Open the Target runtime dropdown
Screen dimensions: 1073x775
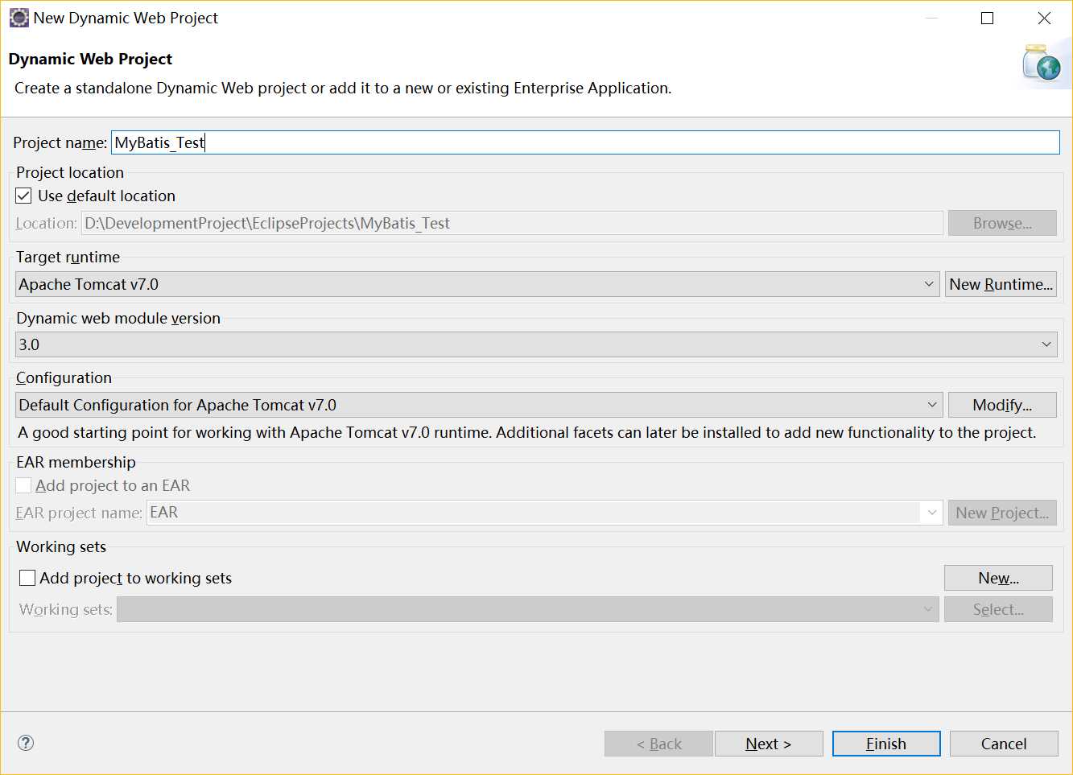point(477,284)
